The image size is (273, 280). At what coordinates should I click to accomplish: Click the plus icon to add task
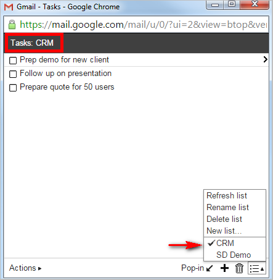tap(224, 268)
